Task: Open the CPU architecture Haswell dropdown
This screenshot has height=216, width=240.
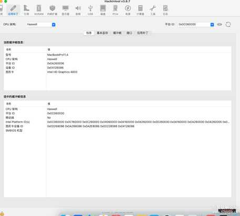Action: point(41,25)
